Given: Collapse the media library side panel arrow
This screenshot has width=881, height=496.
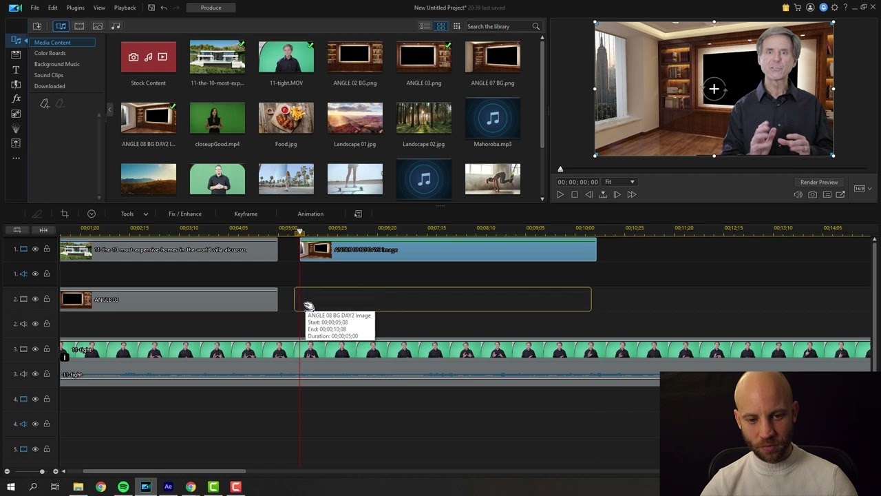Looking at the screenshot, I should (x=109, y=110).
